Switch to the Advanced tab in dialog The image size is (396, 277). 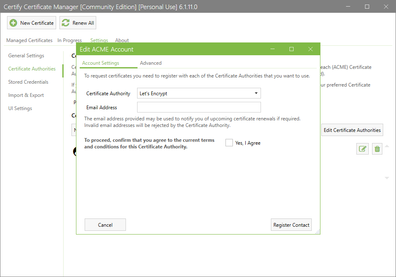tap(151, 63)
